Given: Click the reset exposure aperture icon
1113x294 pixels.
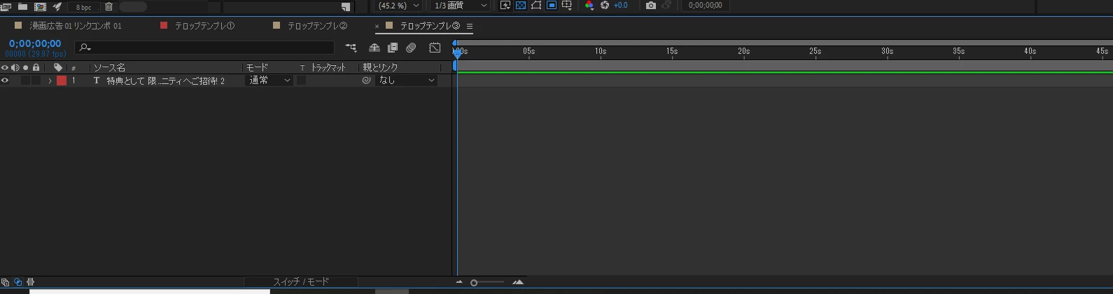Looking at the screenshot, I should 605,6.
